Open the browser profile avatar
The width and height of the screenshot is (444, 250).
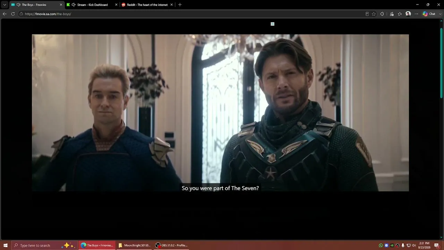pos(408,14)
